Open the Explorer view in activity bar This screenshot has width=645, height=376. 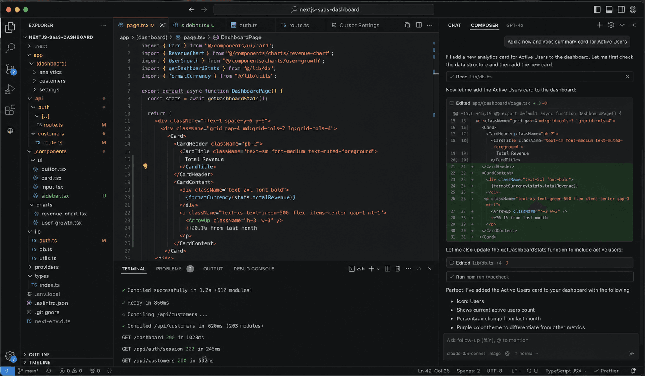pyautogui.click(x=10, y=27)
